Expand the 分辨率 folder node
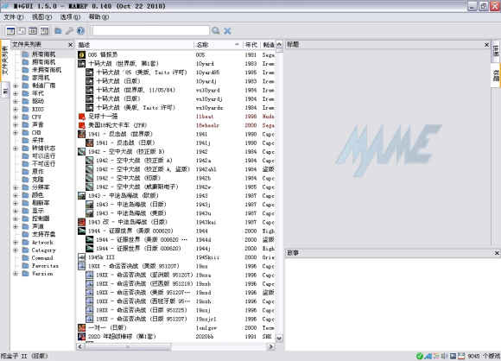The width and height of the screenshot is (501, 361). (16, 187)
